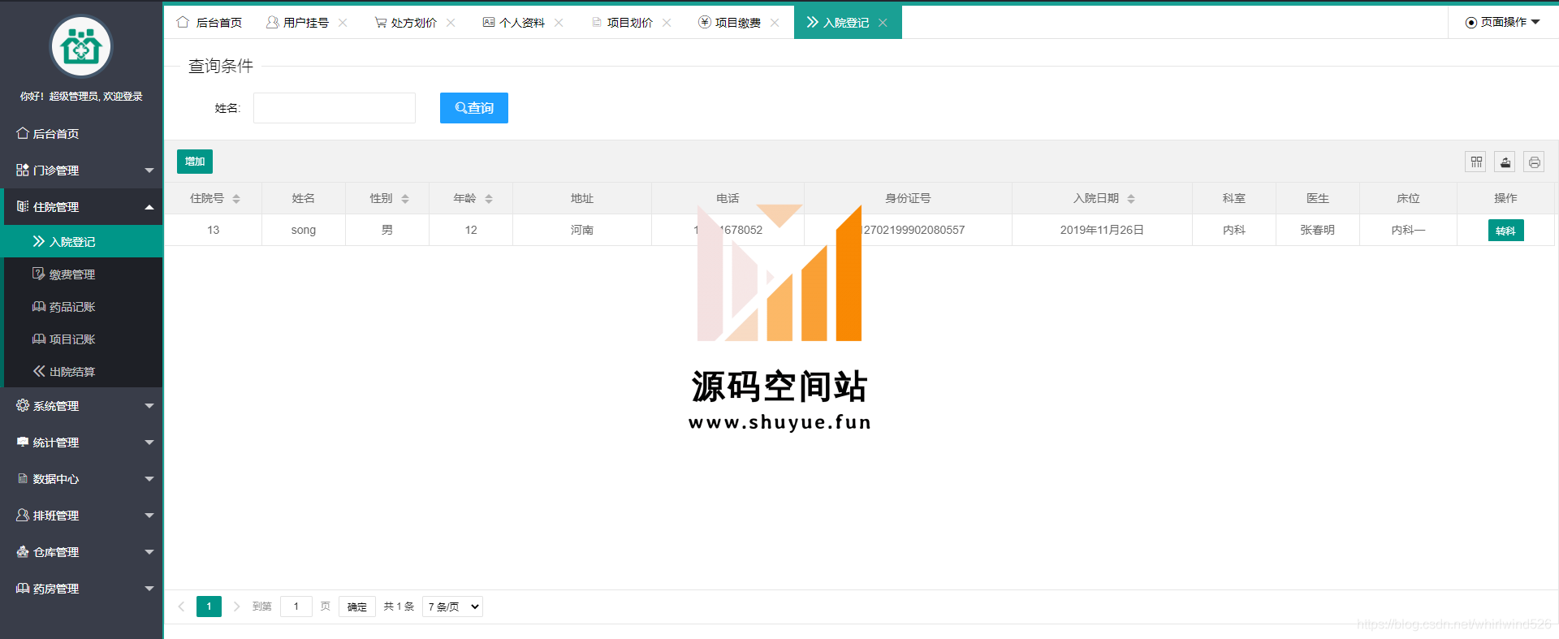Expand the 仓库管理 sidebar menu
1559x639 pixels.
(81, 552)
